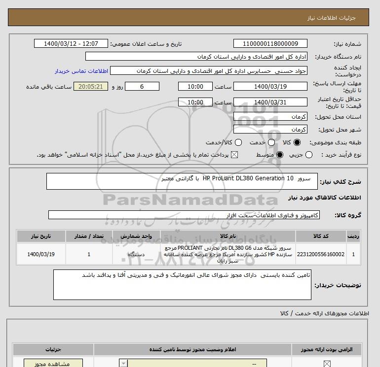
Task: Click the اطلاعات کالاهای مورد نیاز heading
Action: 325,198
